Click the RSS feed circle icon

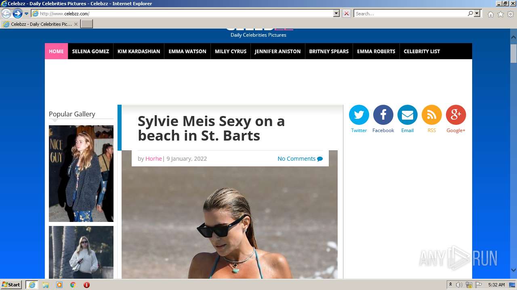pyautogui.click(x=431, y=115)
